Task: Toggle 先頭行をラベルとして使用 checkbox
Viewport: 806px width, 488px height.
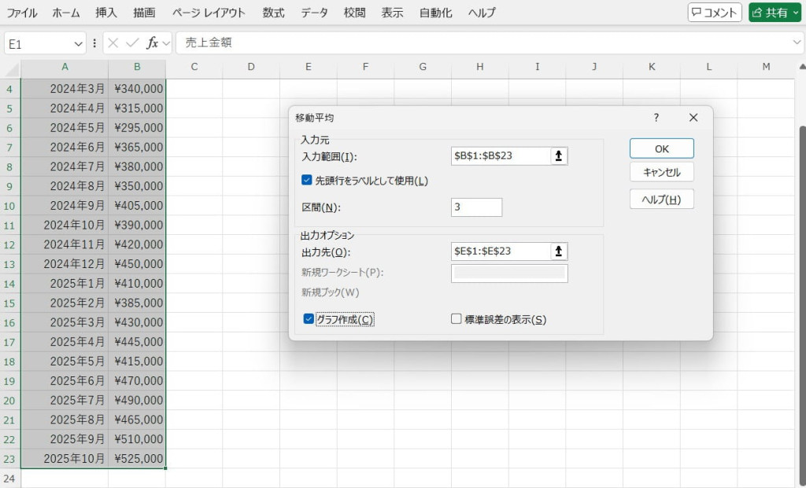Action: [x=307, y=180]
